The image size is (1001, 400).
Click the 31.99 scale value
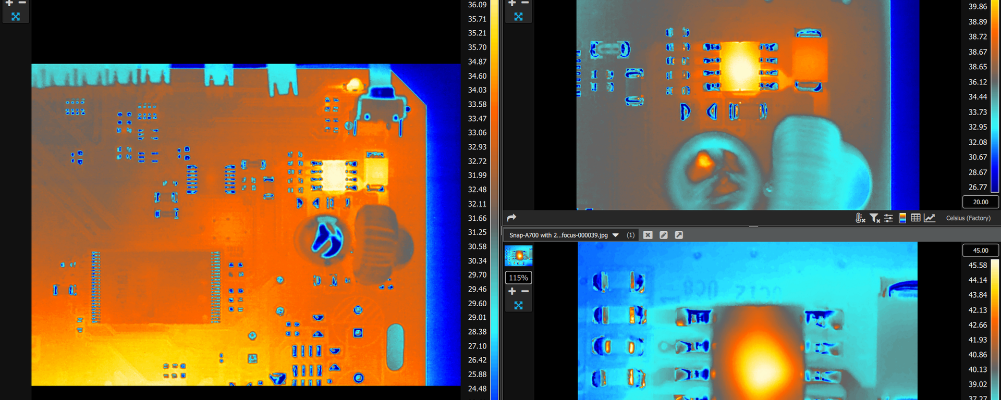click(477, 176)
